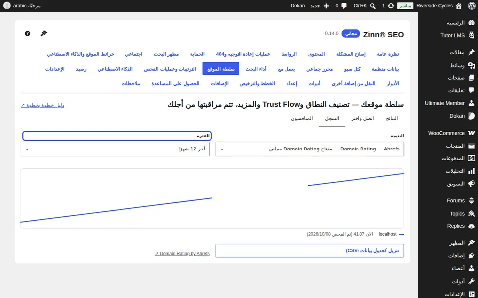Click the plus icon for new content
478x298 pixels.
coord(326,6)
